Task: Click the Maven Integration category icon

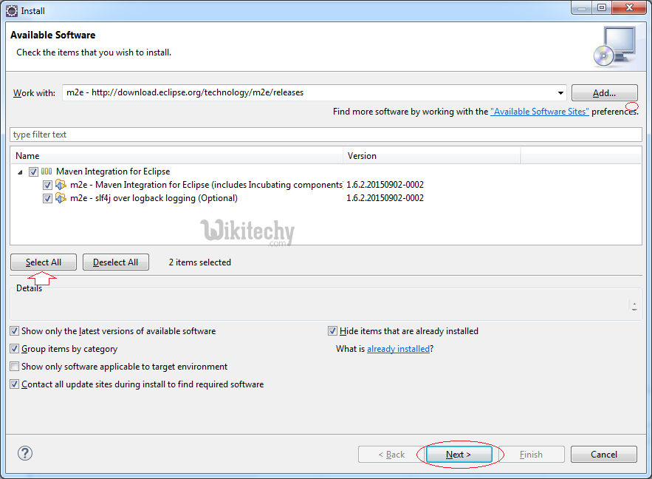Action: [47, 171]
